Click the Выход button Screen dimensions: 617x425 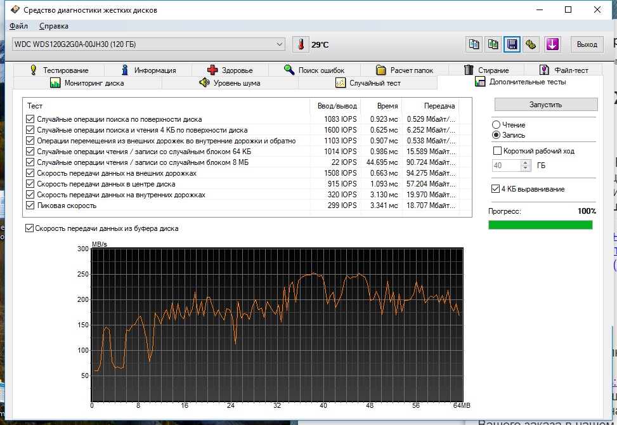(x=587, y=44)
